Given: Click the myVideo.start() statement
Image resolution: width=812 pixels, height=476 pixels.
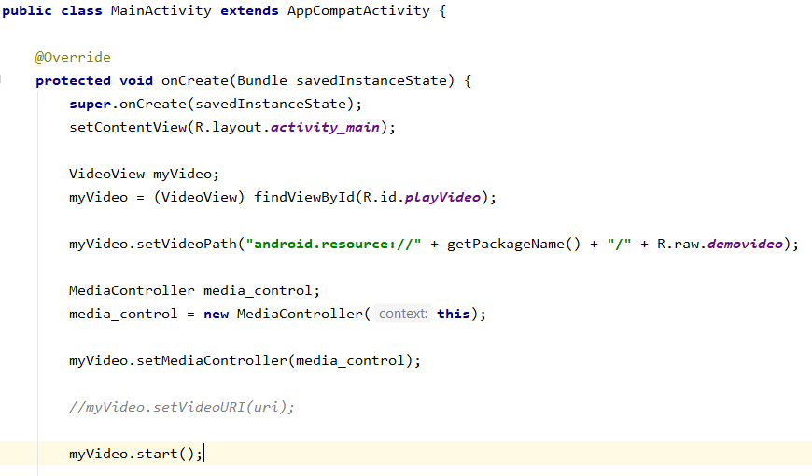Looking at the screenshot, I should point(135,454).
